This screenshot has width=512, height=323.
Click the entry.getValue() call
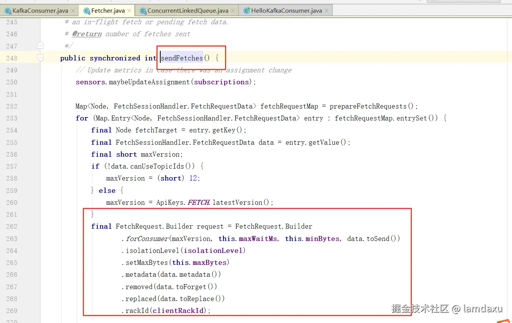coord(316,142)
